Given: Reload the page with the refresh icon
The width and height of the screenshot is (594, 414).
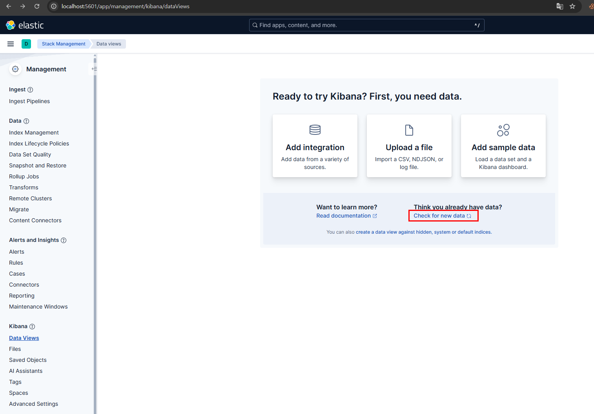Looking at the screenshot, I should pyautogui.click(x=37, y=6).
